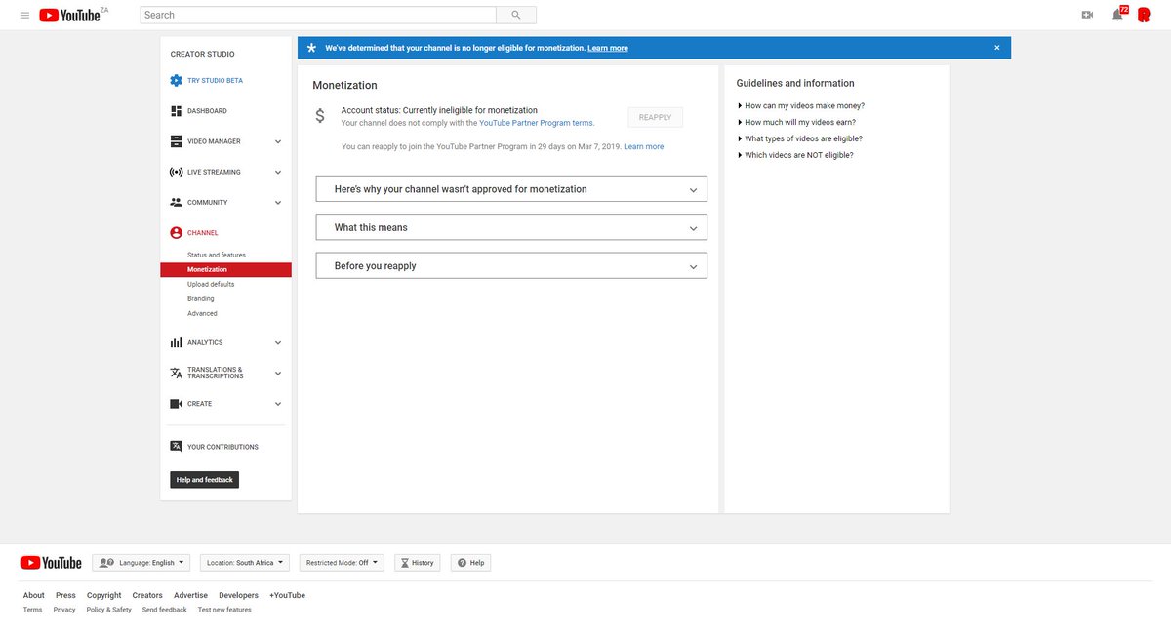Open the account avatar menu
1171x632 pixels.
tap(1144, 15)
